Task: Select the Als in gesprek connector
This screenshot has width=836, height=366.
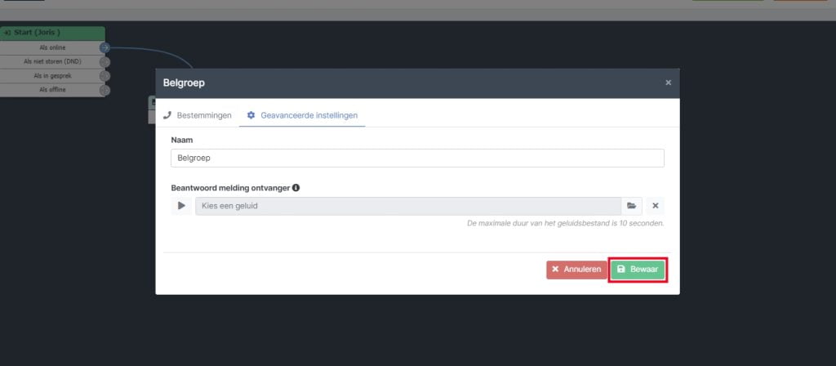Action: [104, 76]
